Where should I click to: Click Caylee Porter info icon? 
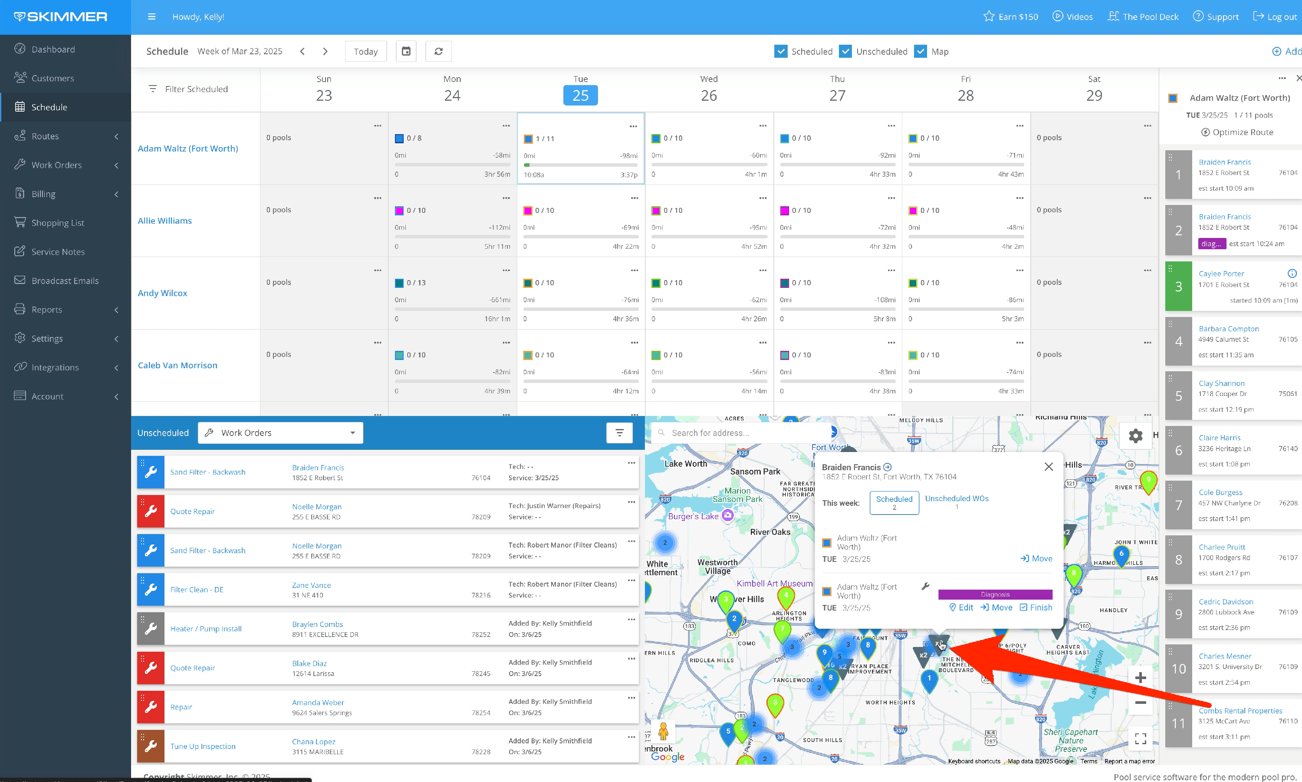point(1292,274)
